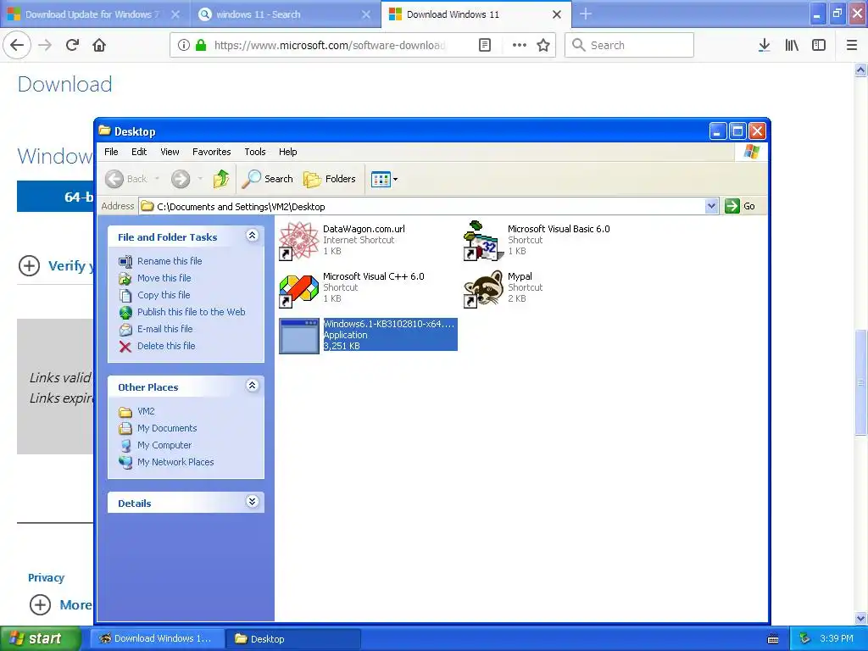This screenshot has width=868, height=651.
Task: Open browser library icon
Action: pyautogui.click(x=792, y=45)
